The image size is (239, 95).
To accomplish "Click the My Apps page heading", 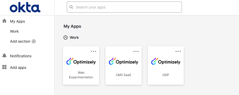I will tap(72, 26).
